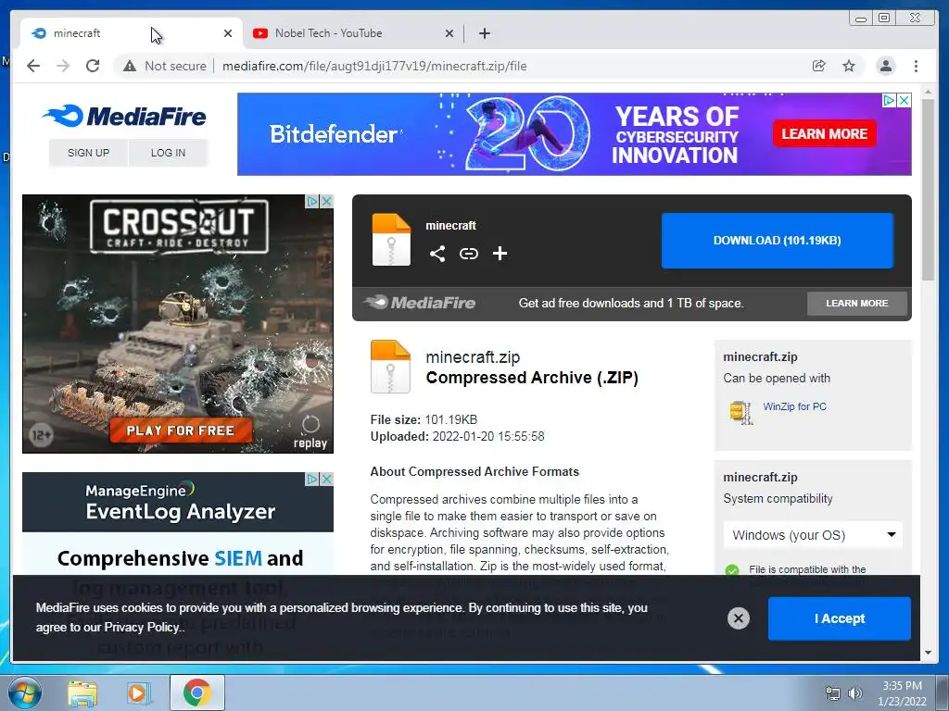This screenshot has height=711, width=949.
Task: Click the MediaFire logo
Action: (125, 116)
